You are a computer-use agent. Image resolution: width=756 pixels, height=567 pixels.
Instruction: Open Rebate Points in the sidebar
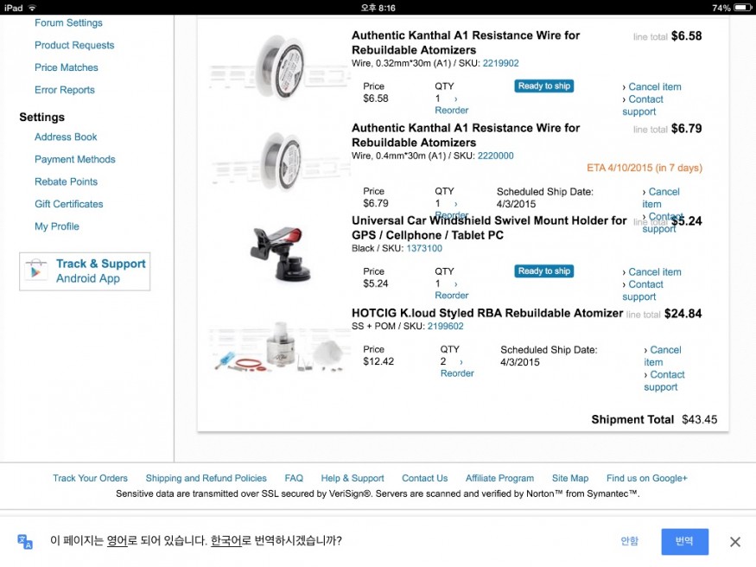66,182
